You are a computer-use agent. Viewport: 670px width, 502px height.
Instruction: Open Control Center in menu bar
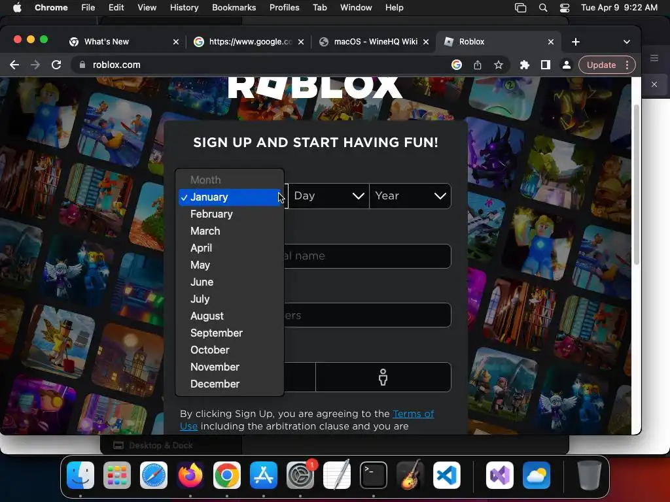click(x=565, y=8)
